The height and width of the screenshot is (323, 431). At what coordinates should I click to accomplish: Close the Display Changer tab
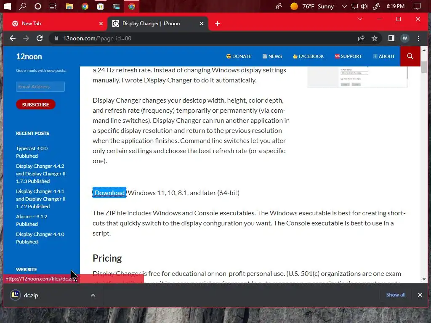pyautogui.click(x=202, y=24)
